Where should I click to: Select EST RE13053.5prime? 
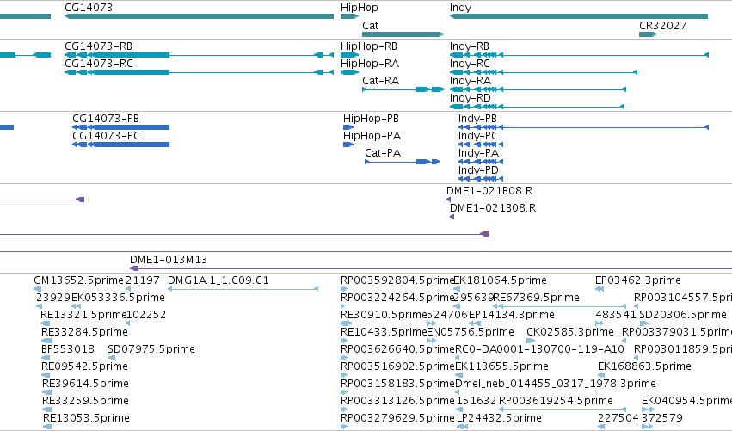(86, 418)
